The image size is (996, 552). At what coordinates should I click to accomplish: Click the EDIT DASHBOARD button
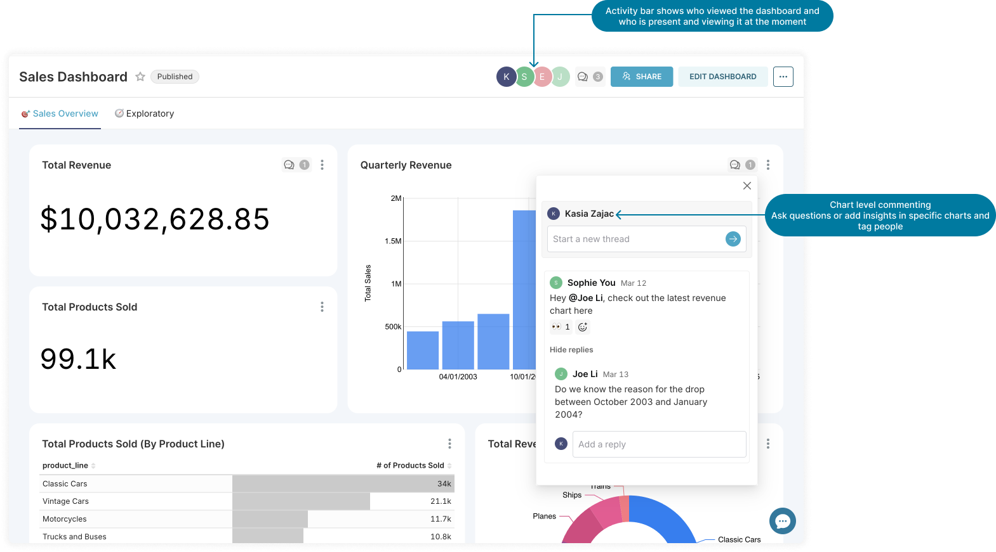point(722,77)
